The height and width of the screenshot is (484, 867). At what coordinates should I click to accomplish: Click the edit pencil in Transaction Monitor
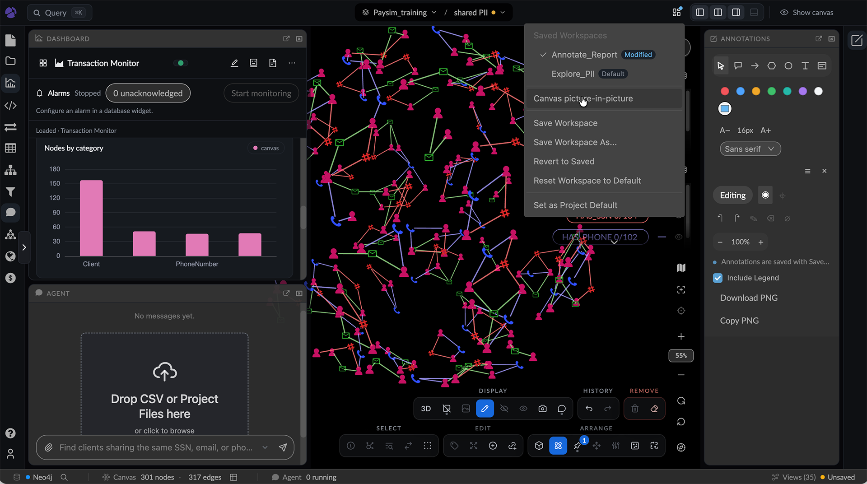pyautogui.click(x=234, y=63)
